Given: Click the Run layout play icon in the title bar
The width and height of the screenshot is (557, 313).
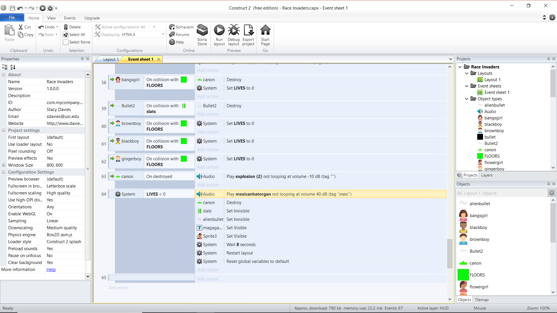Looking at the screenshot, I should (43, 8).
